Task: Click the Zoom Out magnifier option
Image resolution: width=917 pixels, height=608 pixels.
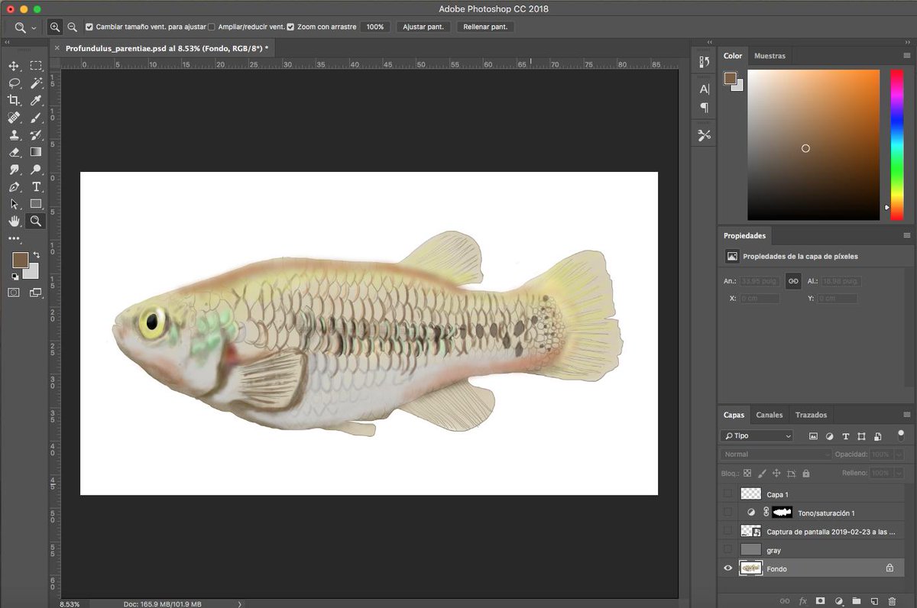Action: (72, 27)
